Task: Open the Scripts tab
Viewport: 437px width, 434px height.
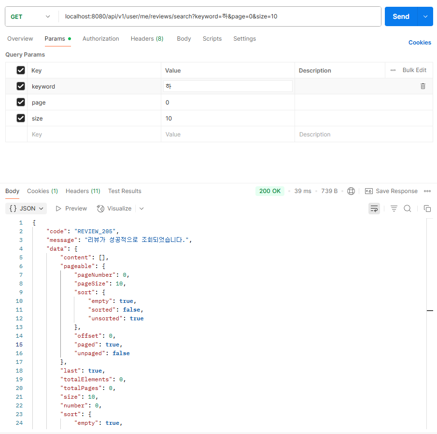Action: [212, 39]
